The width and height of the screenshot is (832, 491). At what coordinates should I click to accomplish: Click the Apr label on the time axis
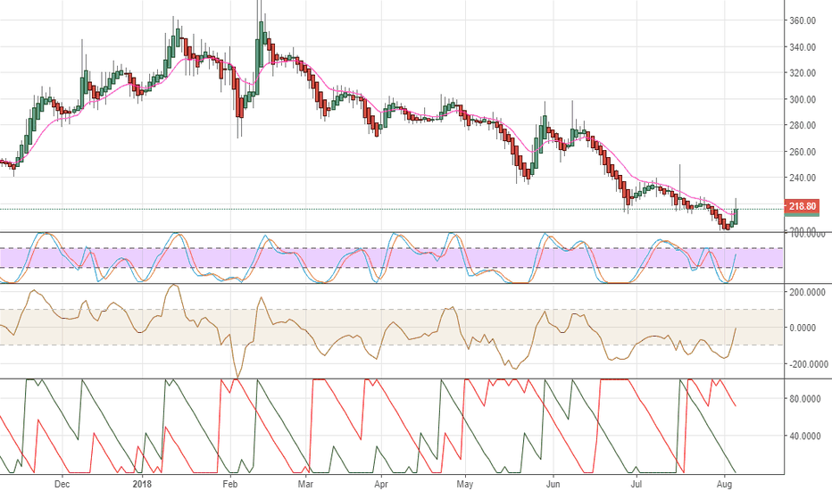click(x=381, y=484)
